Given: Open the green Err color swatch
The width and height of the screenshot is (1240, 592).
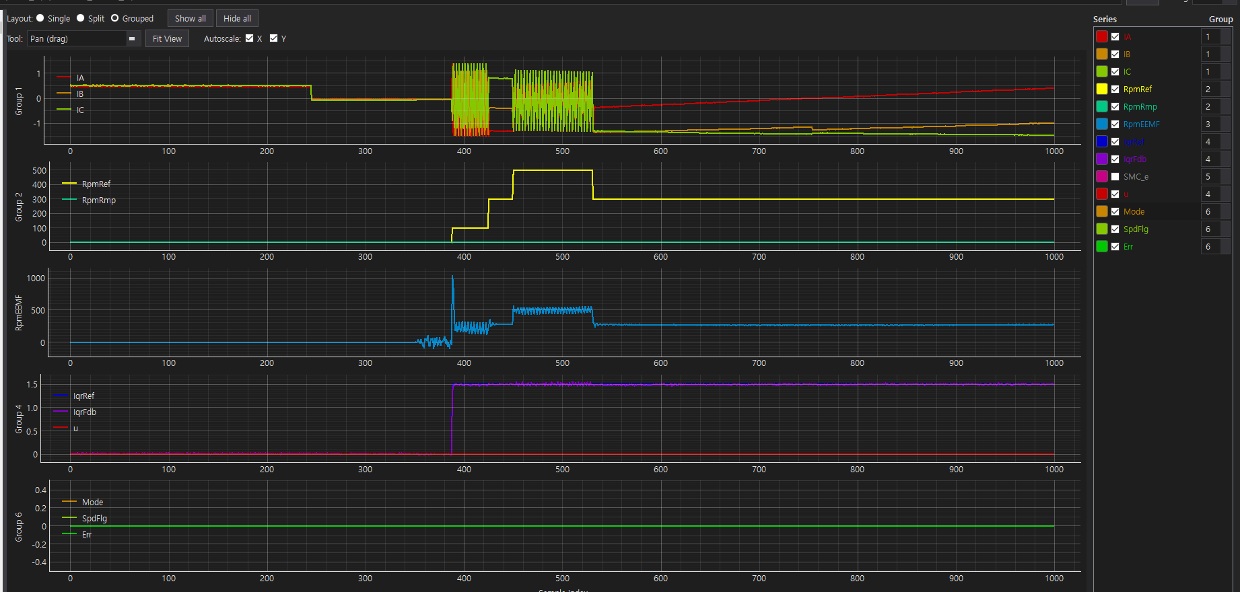Looking at the screenshot, I should point(1102,246).
